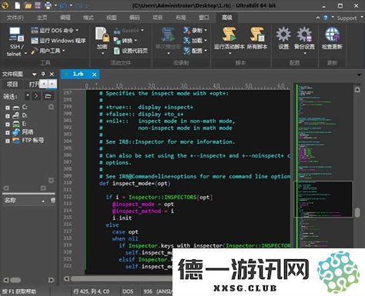Click the 运行活动脚本 script icon
Image resolution: width=365 pixels, height=296 pixels.
[x=229, y=35]
